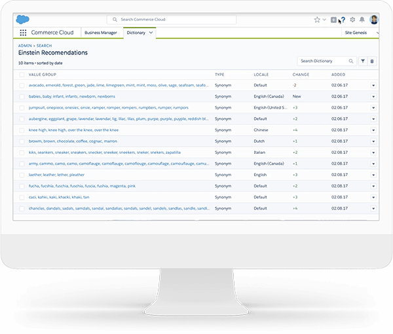
Task: Click the 'New' change cell
Action: coord(297,96)
